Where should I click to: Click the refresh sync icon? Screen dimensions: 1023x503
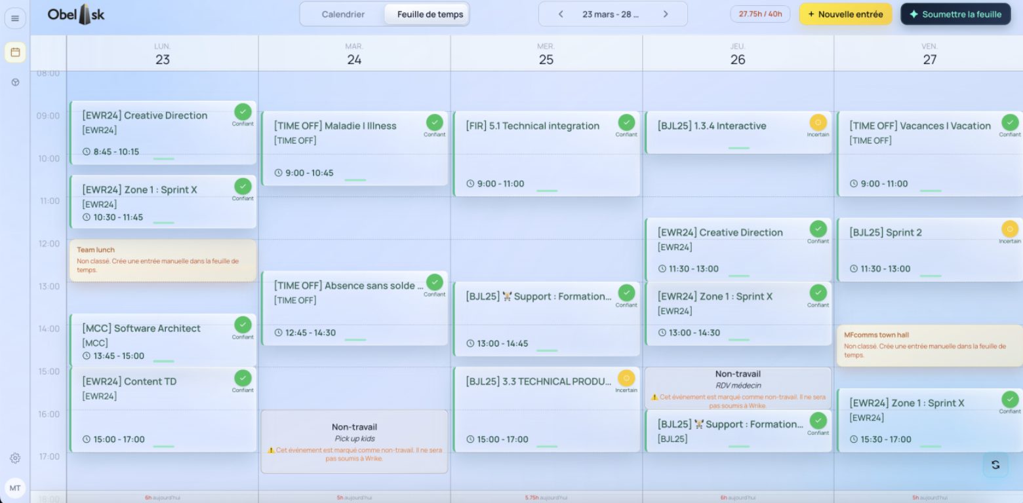tap(995, 464)
